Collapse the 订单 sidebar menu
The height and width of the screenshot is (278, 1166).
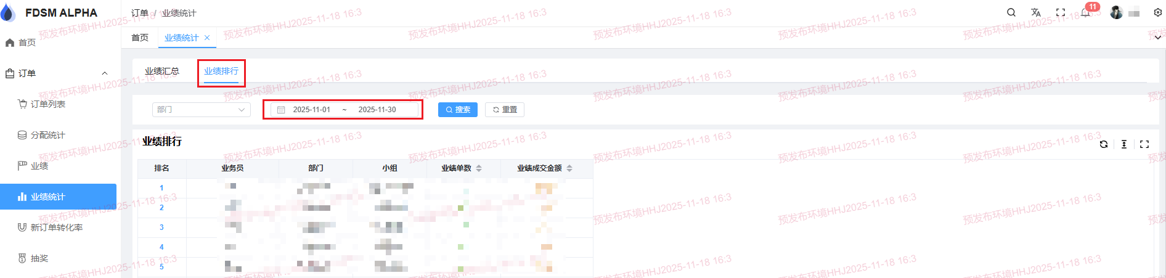click(x=104, y=73)
